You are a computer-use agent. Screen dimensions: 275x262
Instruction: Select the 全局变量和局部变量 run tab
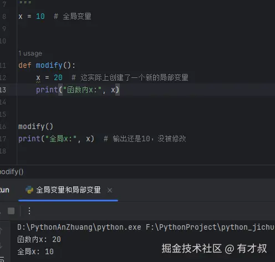tap(68, 190)
